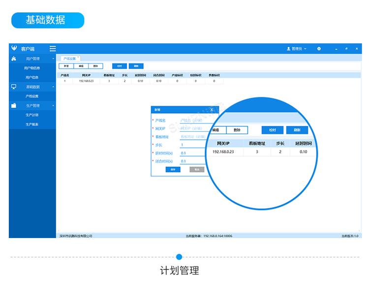Viewport: 369px width, 298px height.
Task: Open the 管理员 user dropdown
Action: [296, 49]
